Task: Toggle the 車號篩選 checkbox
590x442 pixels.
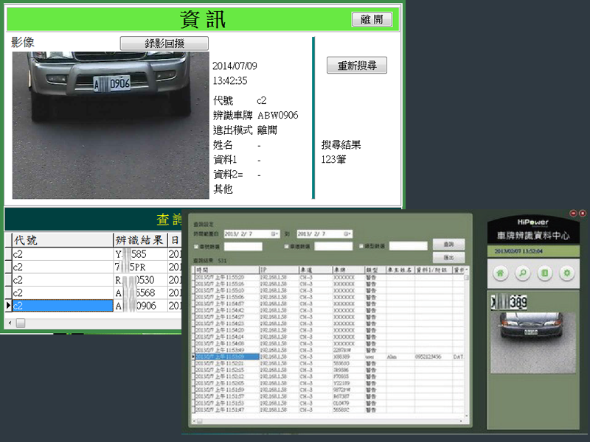Action: [x=195, y=246]
